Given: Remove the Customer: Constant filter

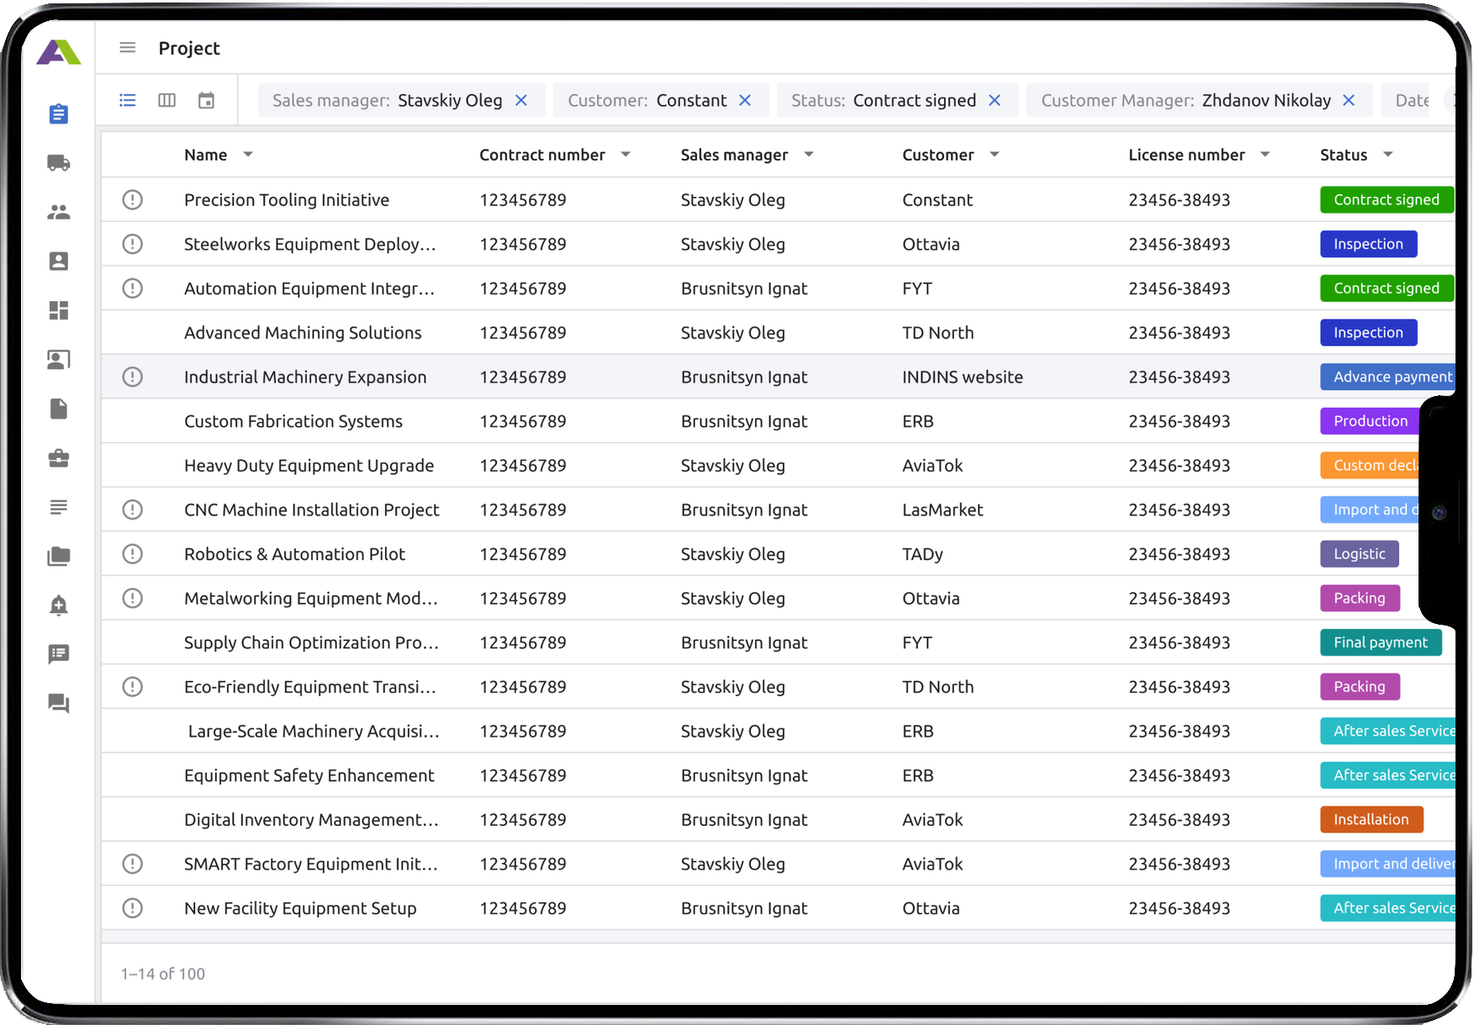Looking at the screenshot, I should [x=745, y=101].
